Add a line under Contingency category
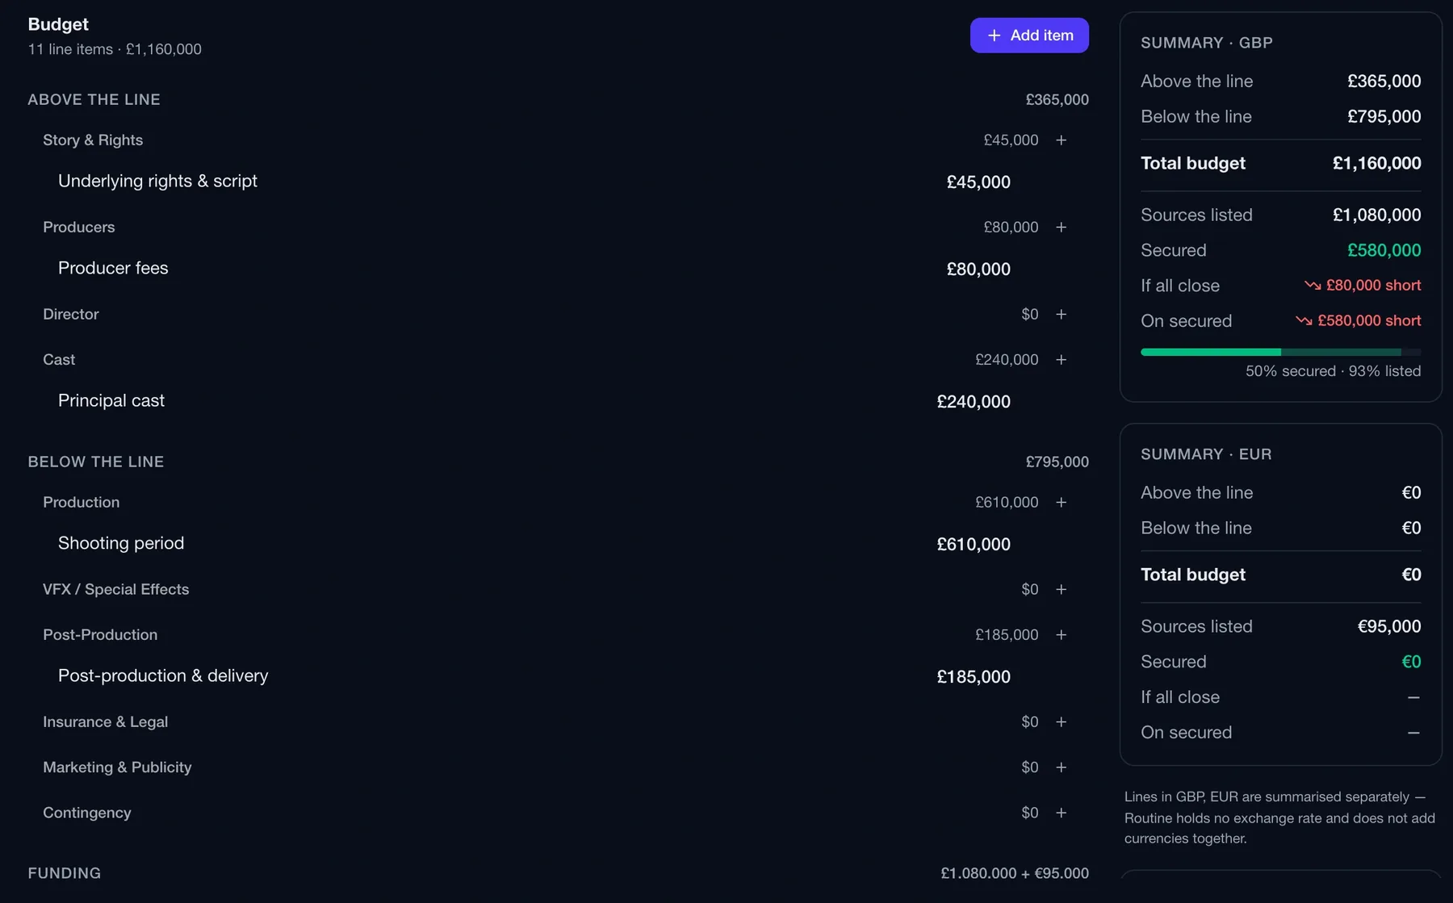The width and height of the screenshot is (1453, 903). pos(1061,813)
